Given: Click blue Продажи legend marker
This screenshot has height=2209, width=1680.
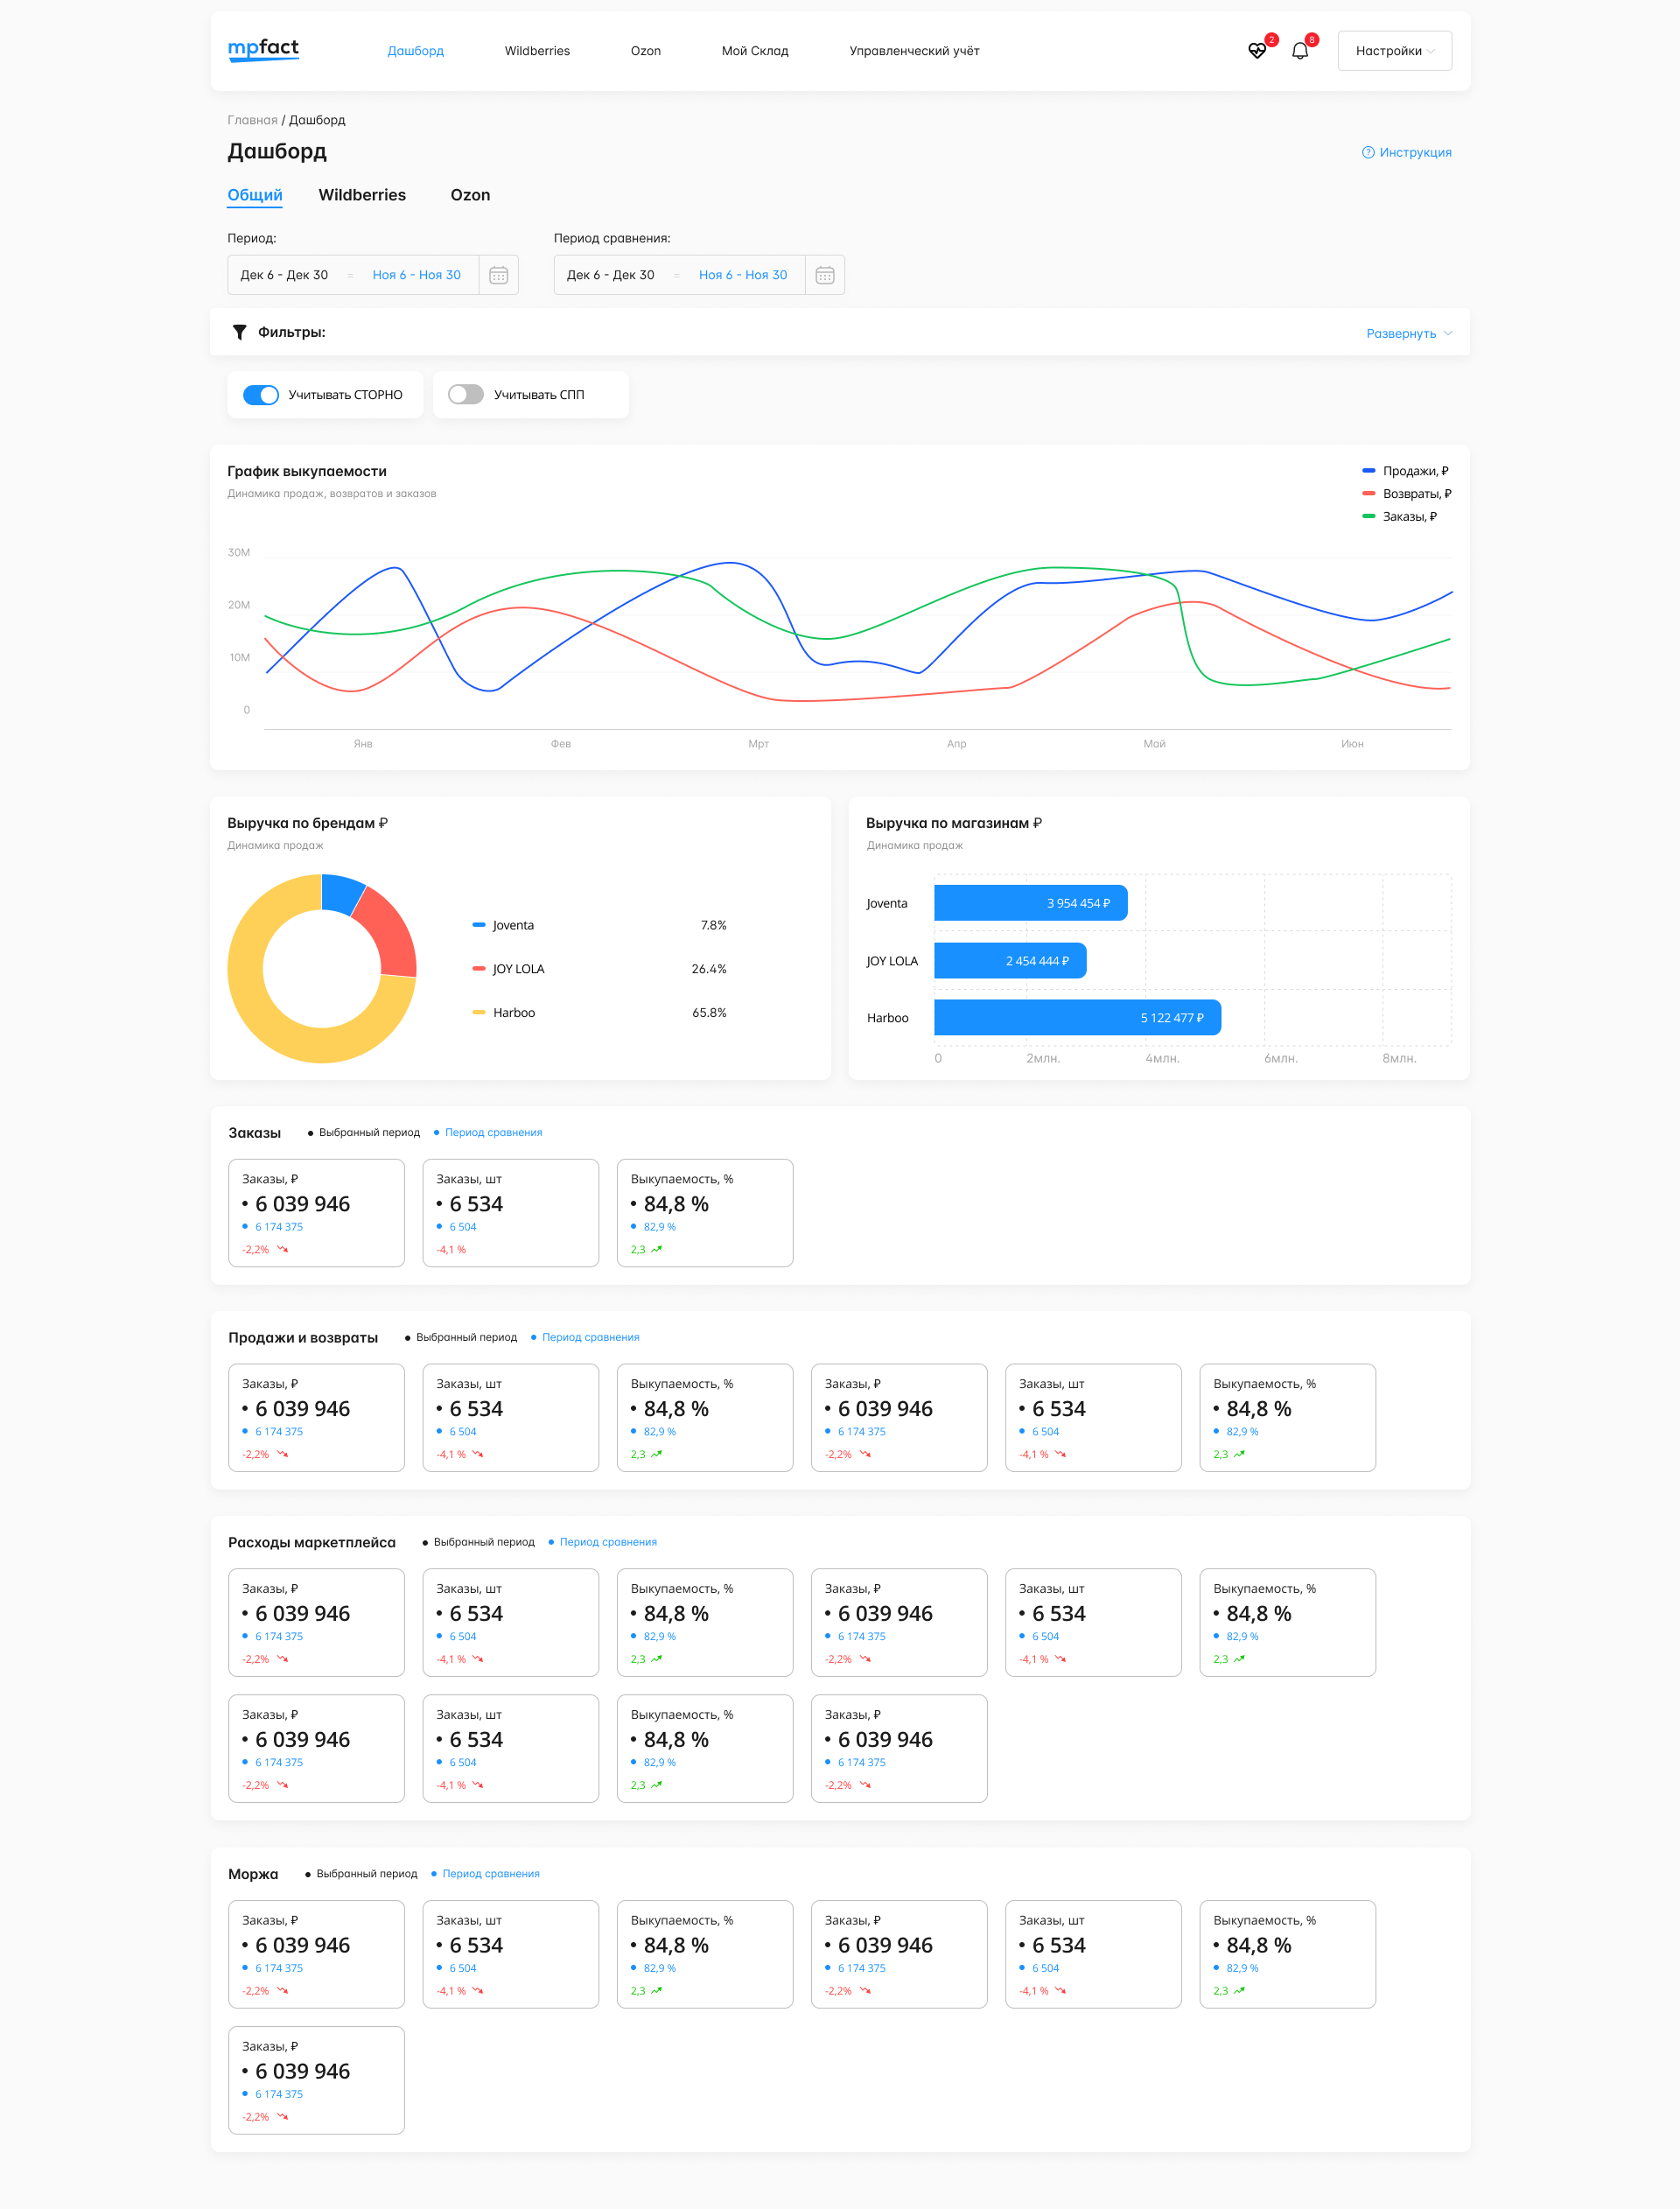Looking at the screenshot, I should click(x=1368, y=470).
